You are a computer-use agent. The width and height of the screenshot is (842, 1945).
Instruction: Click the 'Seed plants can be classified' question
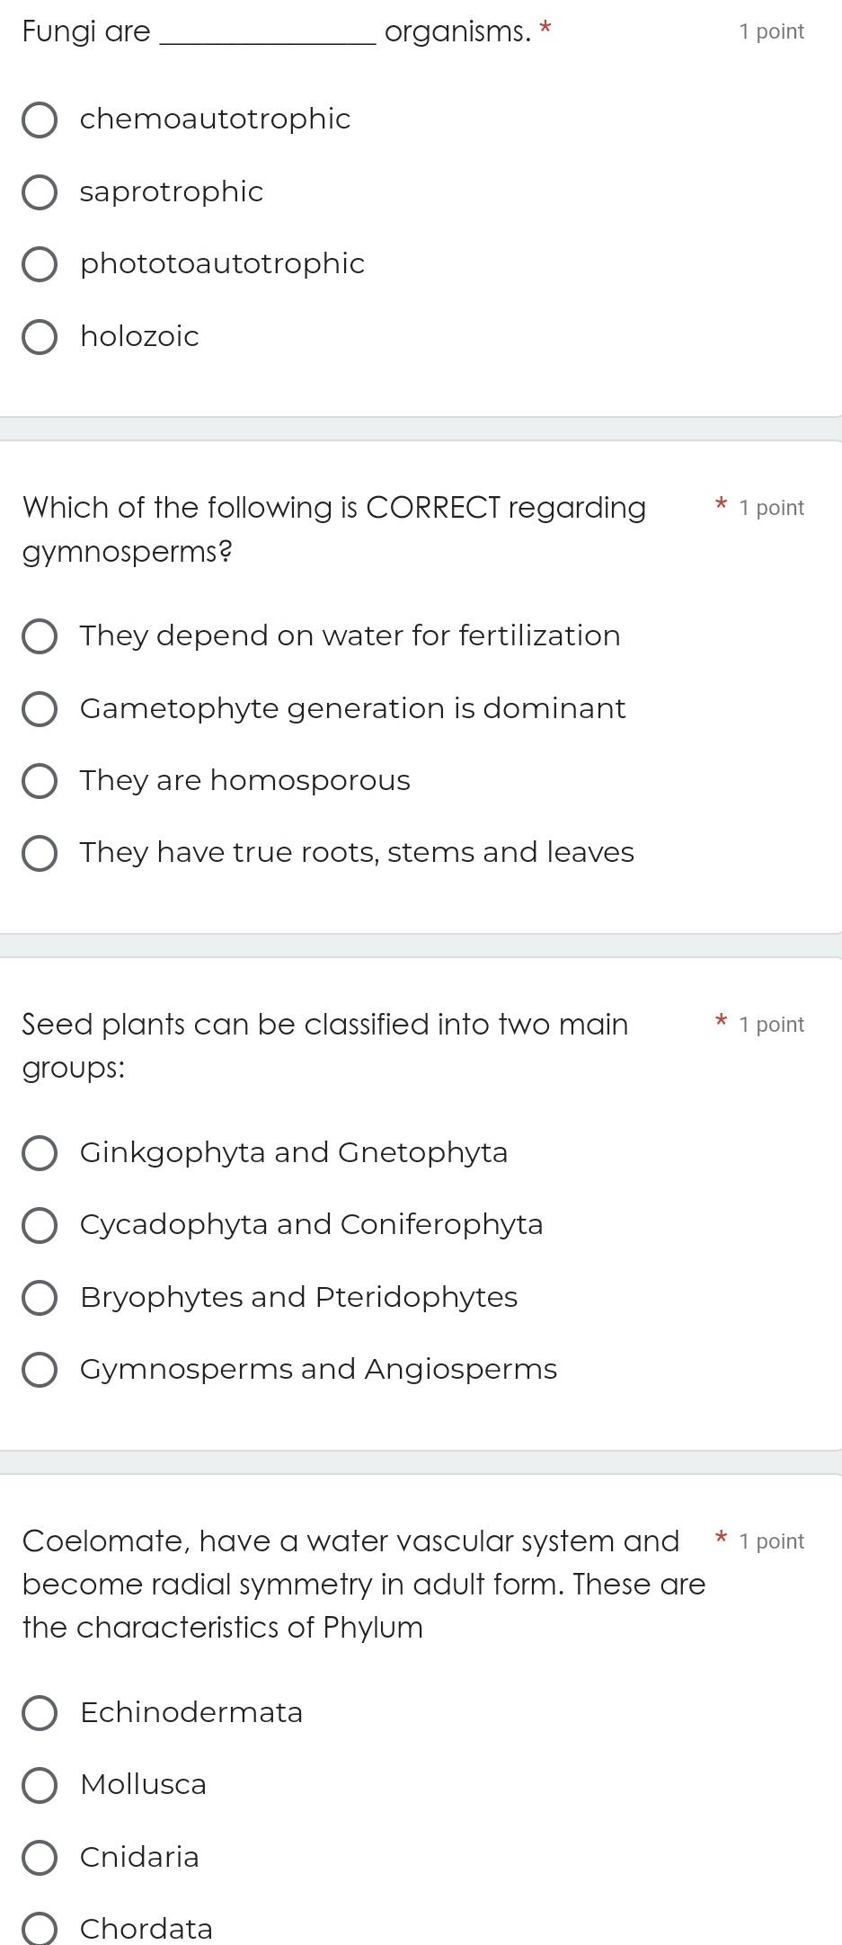325,1045
